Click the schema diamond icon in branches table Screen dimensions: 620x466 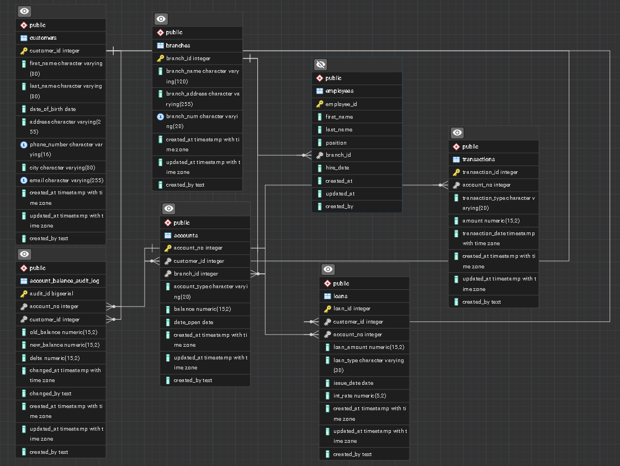pyautogui.click(x=161, y=33)
